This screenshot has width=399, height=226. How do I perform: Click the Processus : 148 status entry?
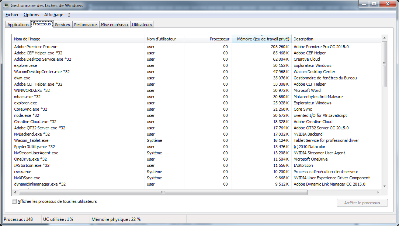pyautogui.click(x=18, y=219)
